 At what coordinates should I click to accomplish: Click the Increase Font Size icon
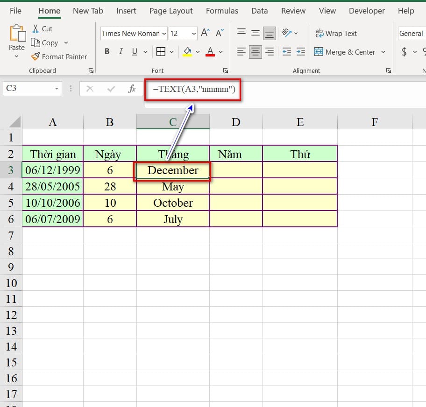tap(205, 33)
